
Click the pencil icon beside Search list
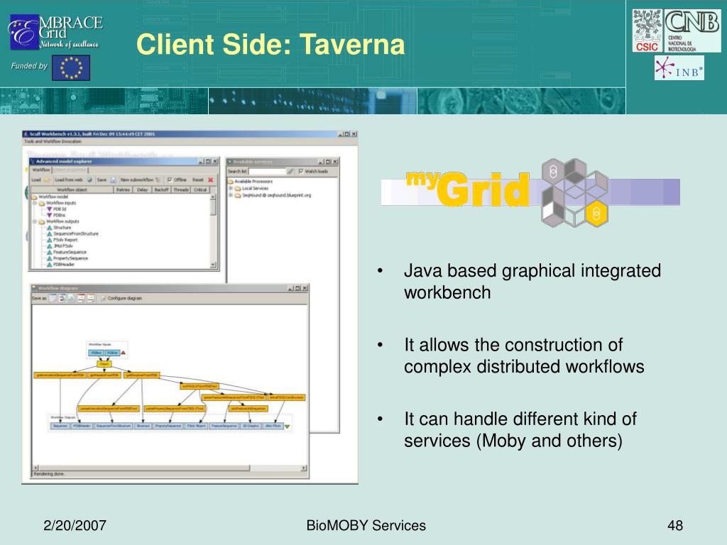[290, 172]
